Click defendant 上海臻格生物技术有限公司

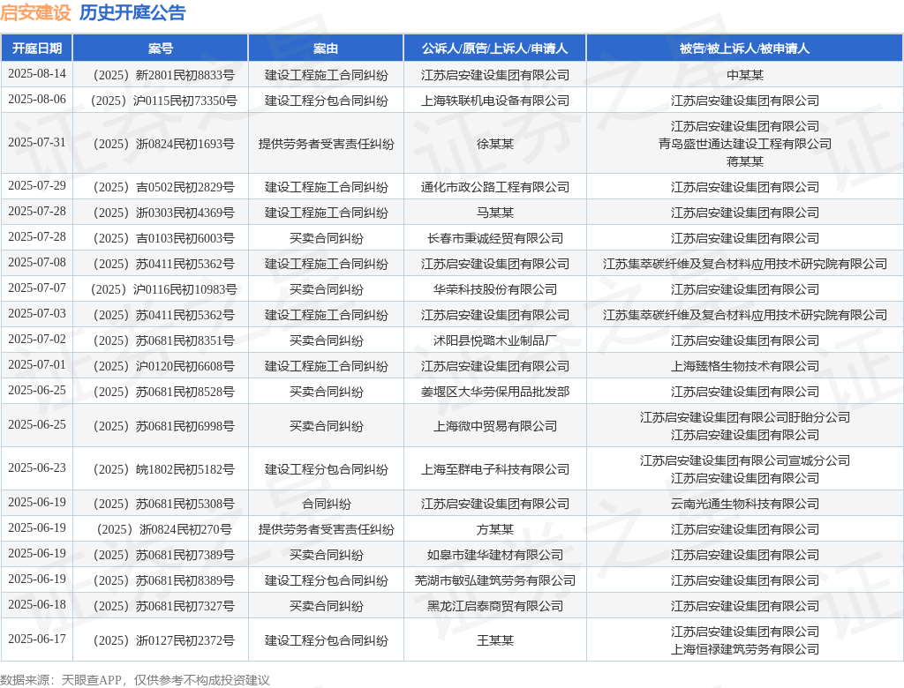click(x=745, y=366)
